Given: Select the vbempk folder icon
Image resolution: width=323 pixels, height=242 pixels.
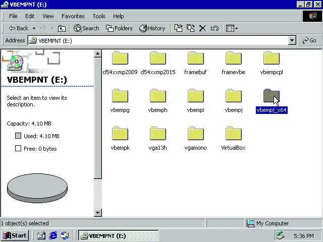Looking at the screenshot, I should [120, 134].
